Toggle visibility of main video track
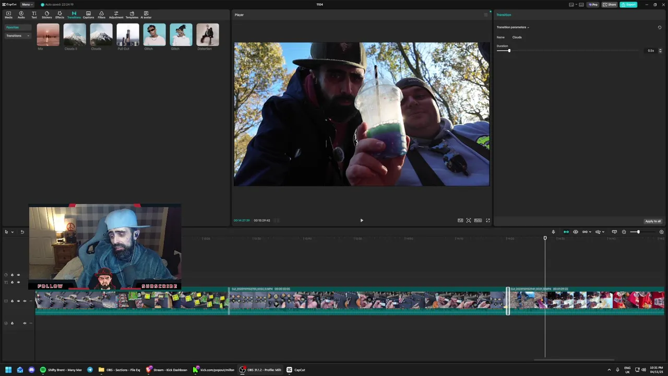668x376 pixels. coord(18,301)
